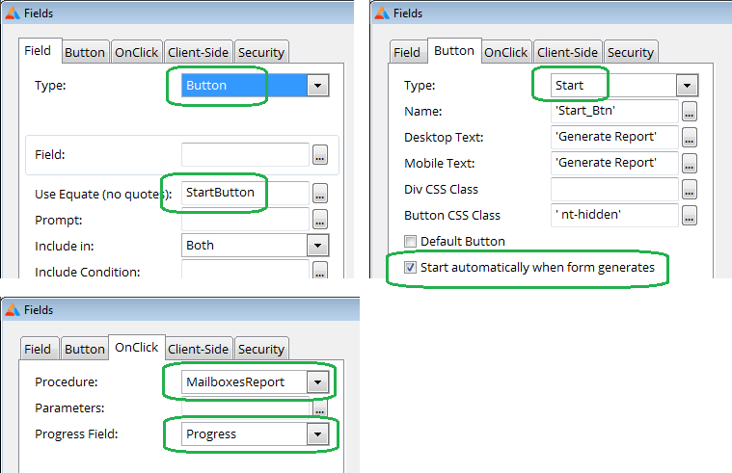The image size is (732, 473).
Task: Click the ellipsis button beside StartButton equate
Action: (x=320, y=193)
